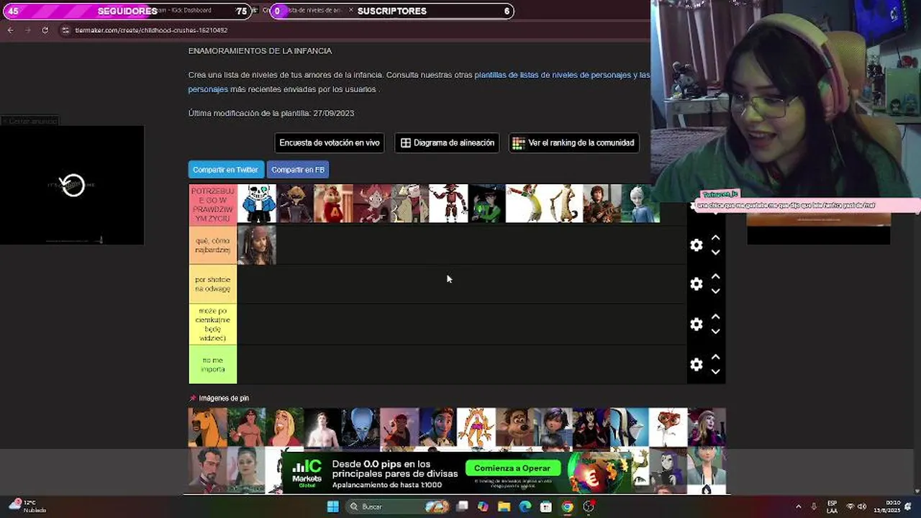Open settings gear for 'qué, cómo najbardziej' tier

696,245
